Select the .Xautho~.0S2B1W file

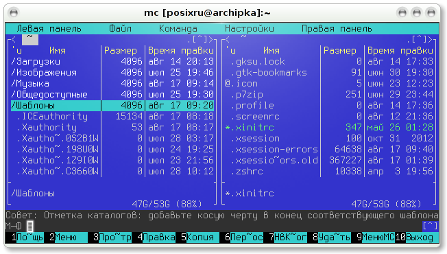click(112, 138)
